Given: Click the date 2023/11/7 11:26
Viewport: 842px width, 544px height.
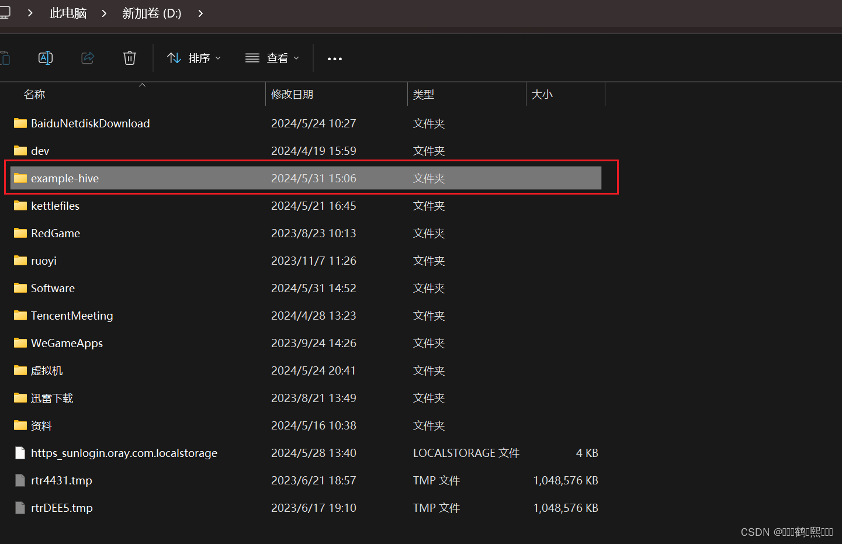Looking at the screenshot, I should pyautogui.click(x=314, y=261).
